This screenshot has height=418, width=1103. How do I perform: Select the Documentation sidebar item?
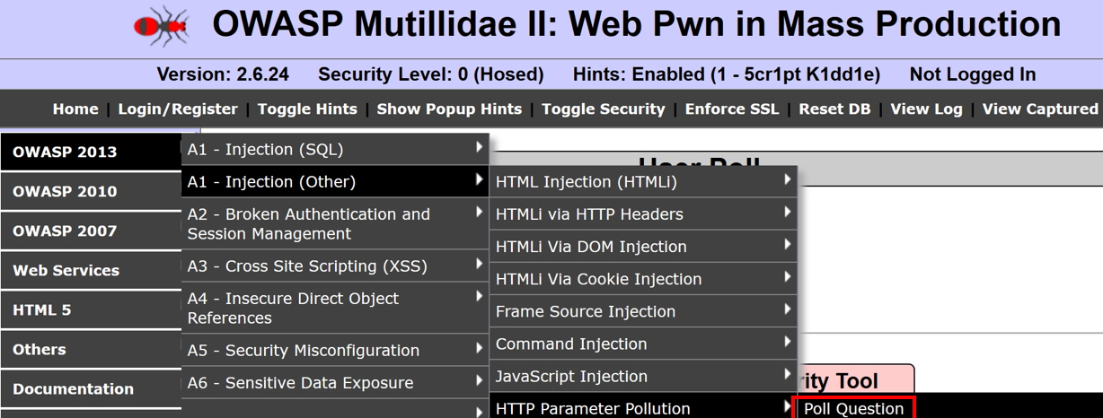73,389
